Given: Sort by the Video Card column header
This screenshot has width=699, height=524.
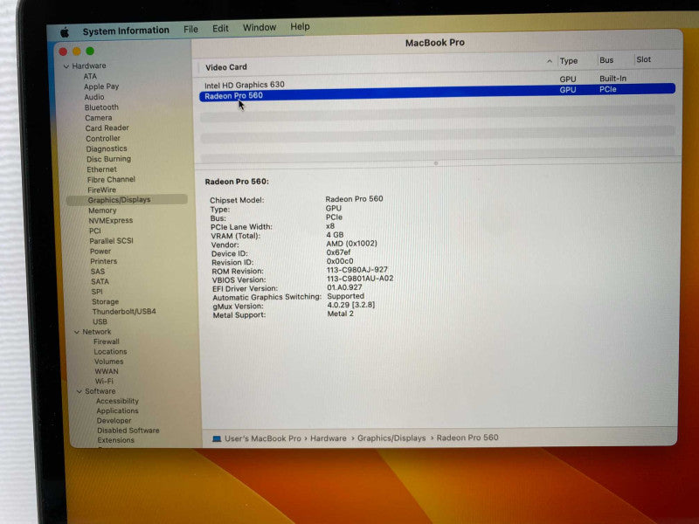Looking at the screenshot, I should pos(226,67).
